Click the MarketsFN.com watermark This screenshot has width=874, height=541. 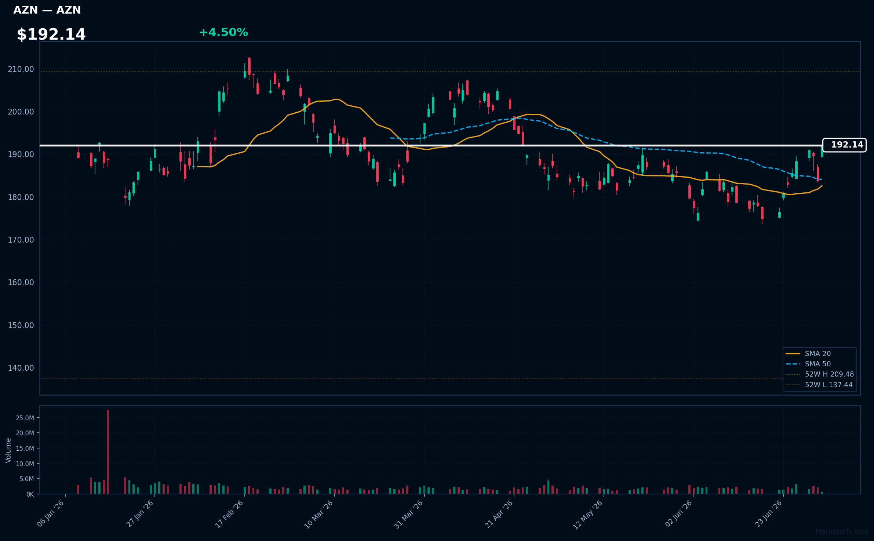click(x=842, y=531)
